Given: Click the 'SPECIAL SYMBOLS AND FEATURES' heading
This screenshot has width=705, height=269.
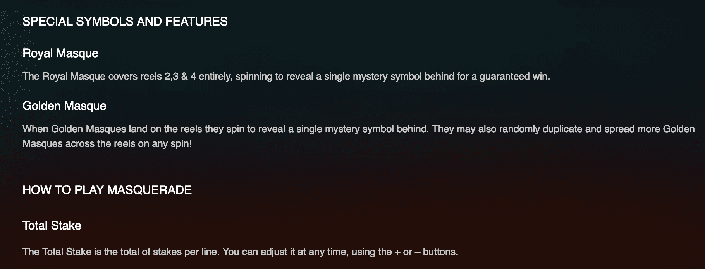Looking at the screenshot, I should pos(125,22).
